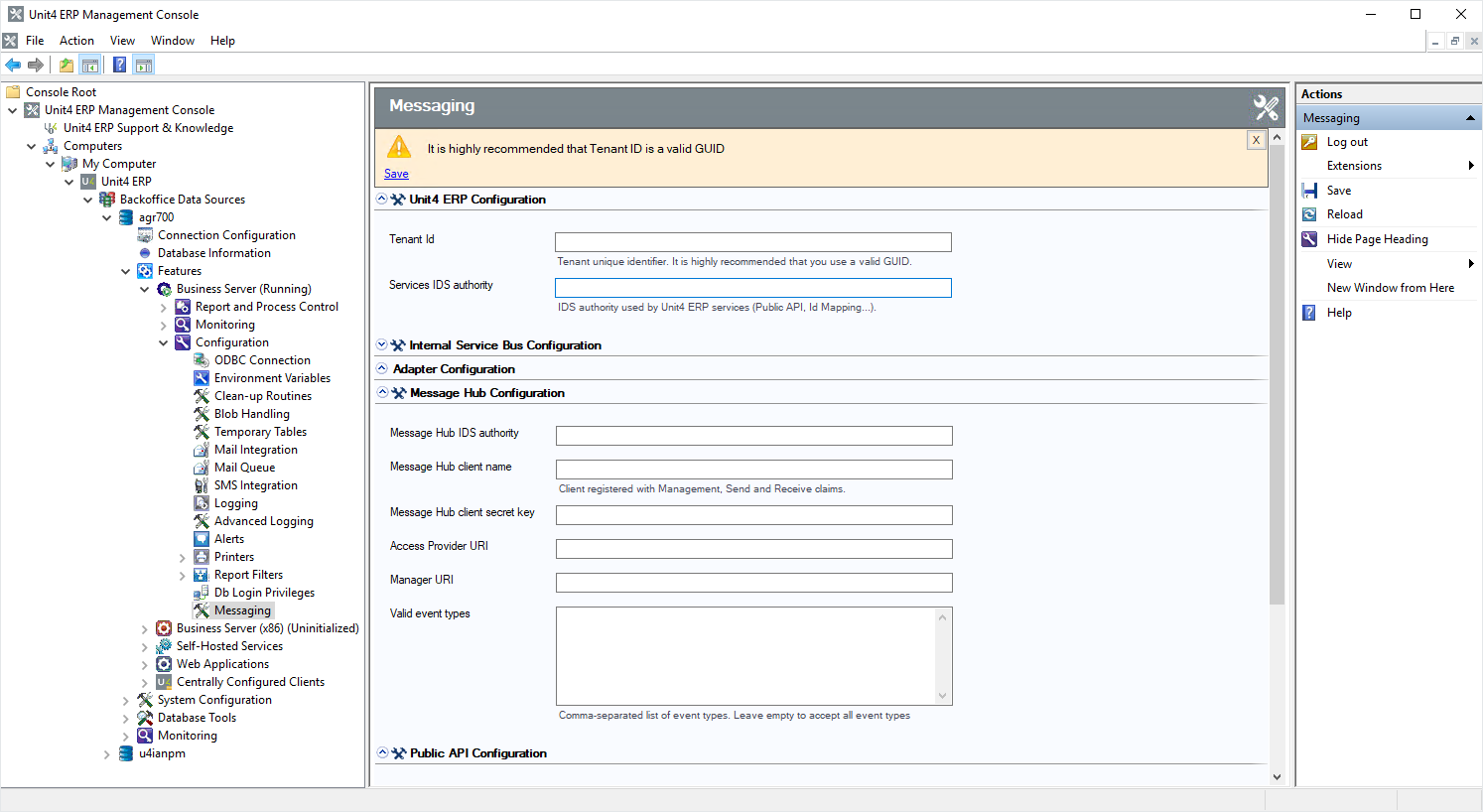Click the Save disk icon in Actions
Image resolution: width=1483 pixels, height=812 pixels.
tap(1309, 191)
